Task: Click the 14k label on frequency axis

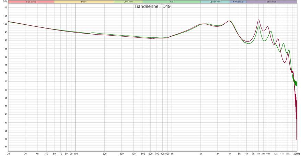Action: pos(282,154)
